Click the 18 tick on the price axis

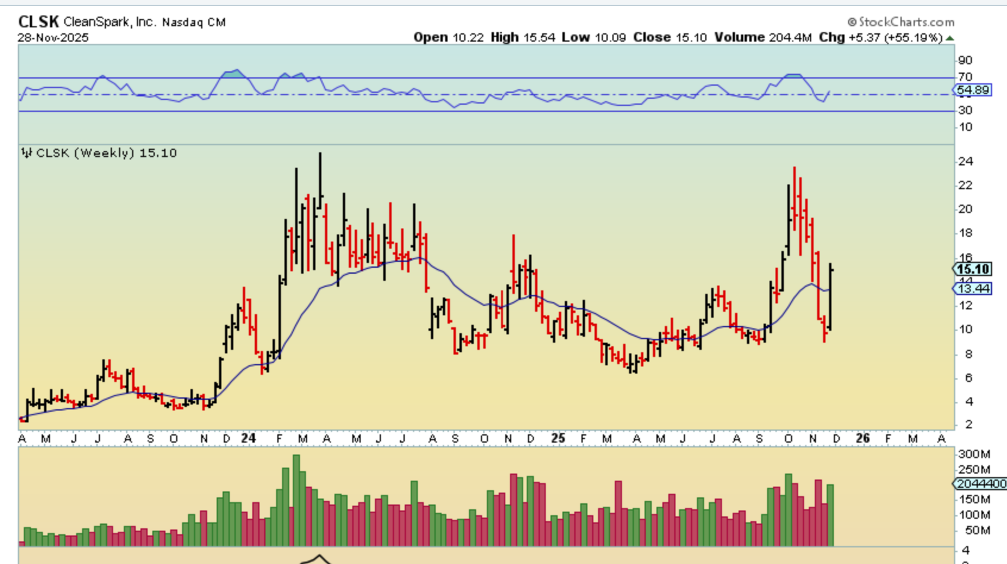965,233
